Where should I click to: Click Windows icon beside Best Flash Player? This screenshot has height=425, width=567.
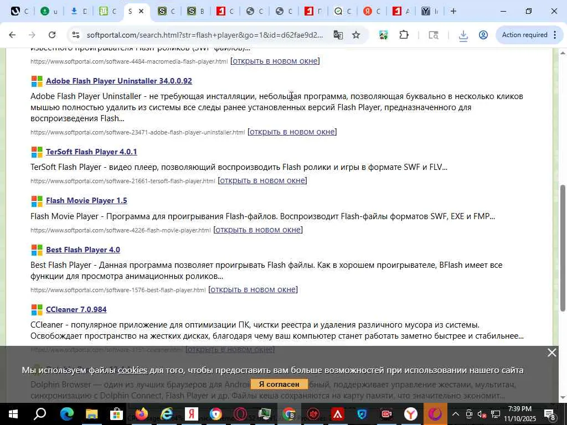click(37, 250)
